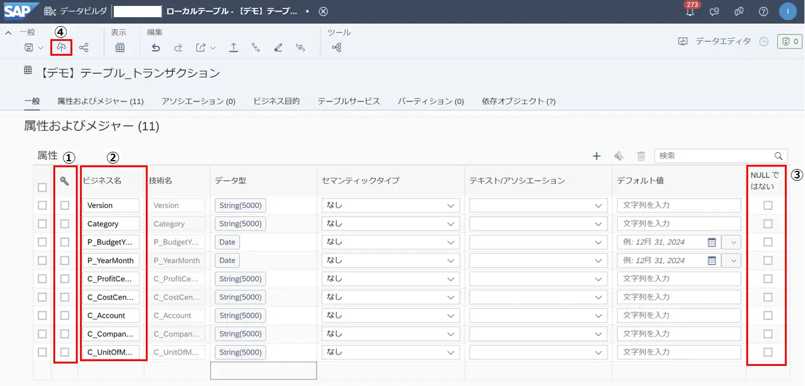Switch to ビジネス目的 tab
The height and width of the screenshot is (386, 805).
277,101
